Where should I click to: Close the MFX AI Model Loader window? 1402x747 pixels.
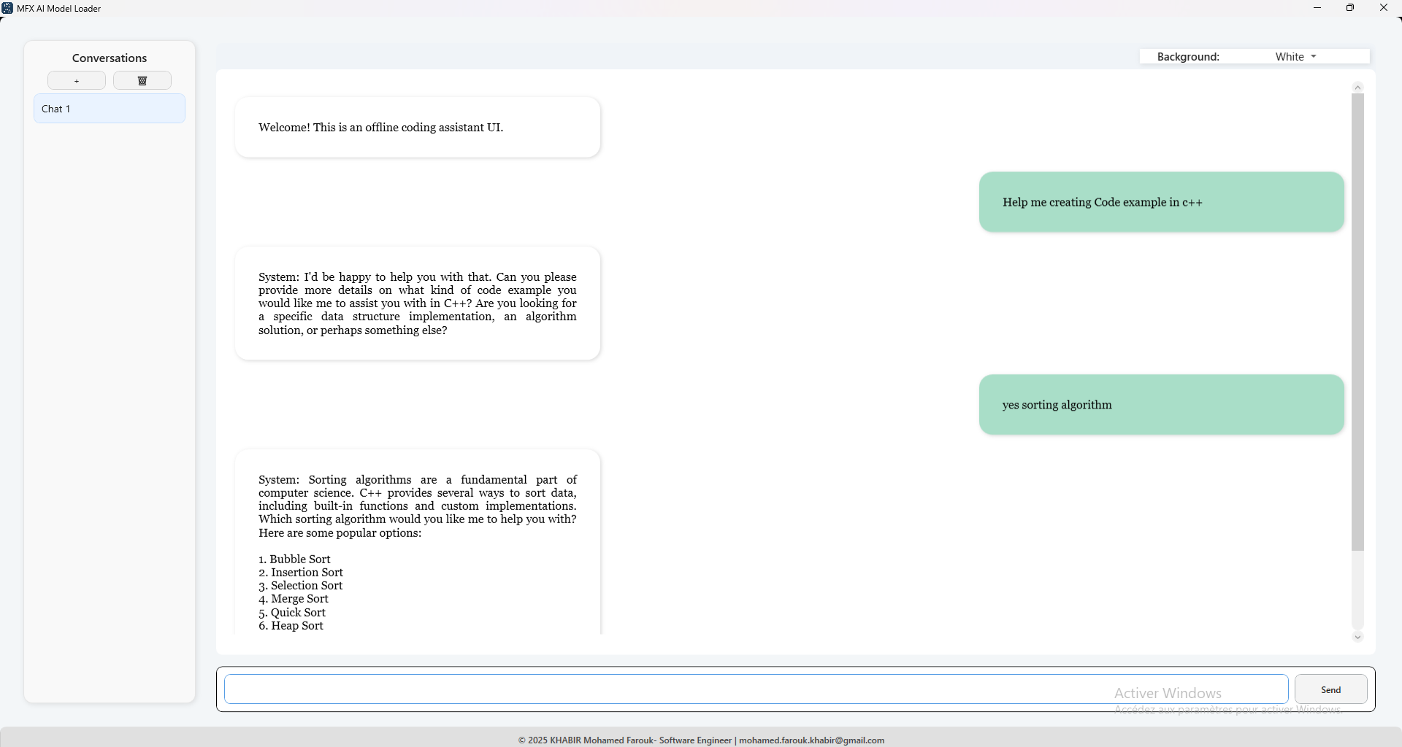pos(1383,8)
